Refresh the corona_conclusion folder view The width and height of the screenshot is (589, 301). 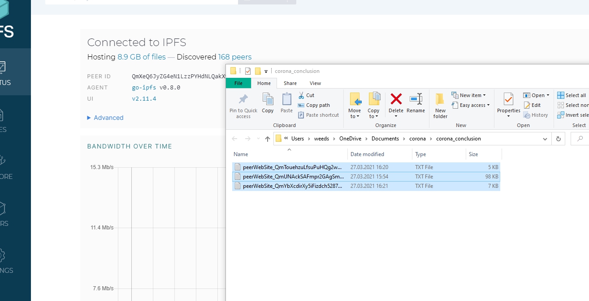tap(559, 139)
